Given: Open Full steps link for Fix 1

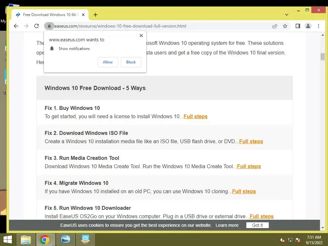Looking at the screenshot, I should click(x=195, y=117).
